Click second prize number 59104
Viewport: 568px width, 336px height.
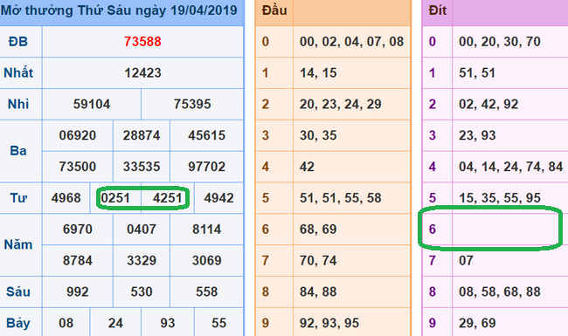(x=92, y=104)
